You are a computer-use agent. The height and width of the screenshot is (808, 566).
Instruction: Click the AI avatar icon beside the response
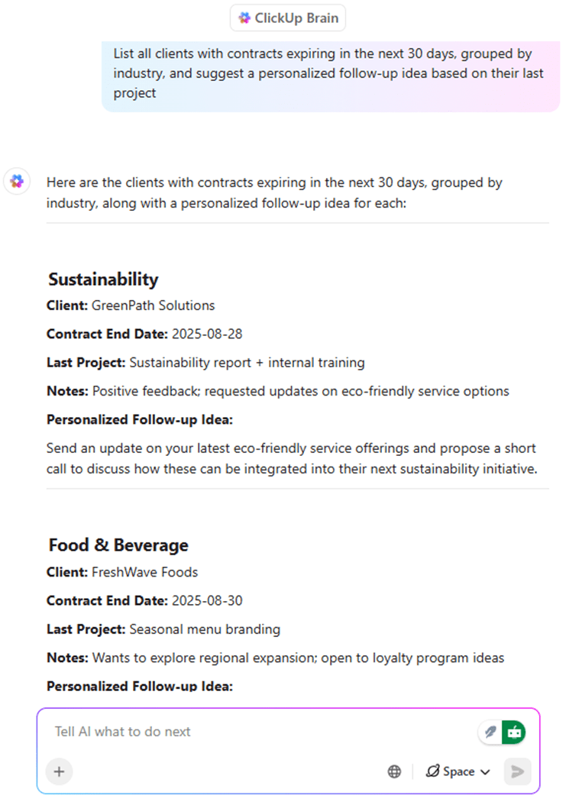coord(16,182)
